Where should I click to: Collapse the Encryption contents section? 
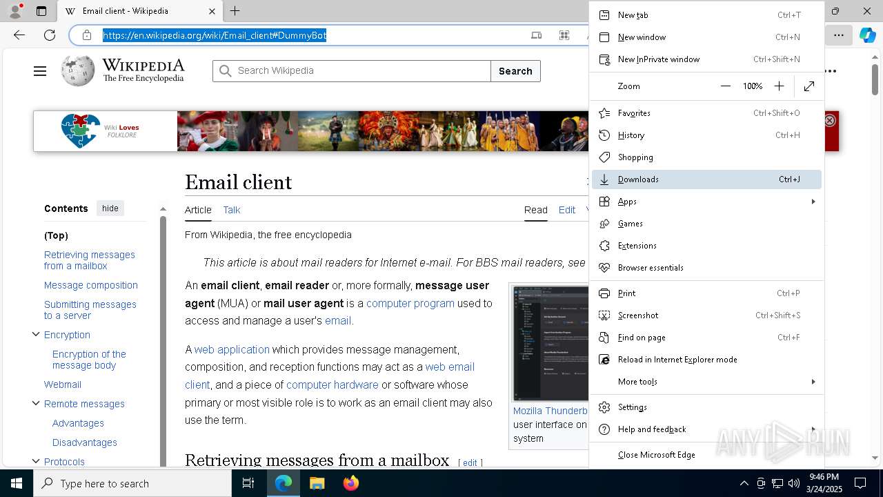tap(36, 335)
